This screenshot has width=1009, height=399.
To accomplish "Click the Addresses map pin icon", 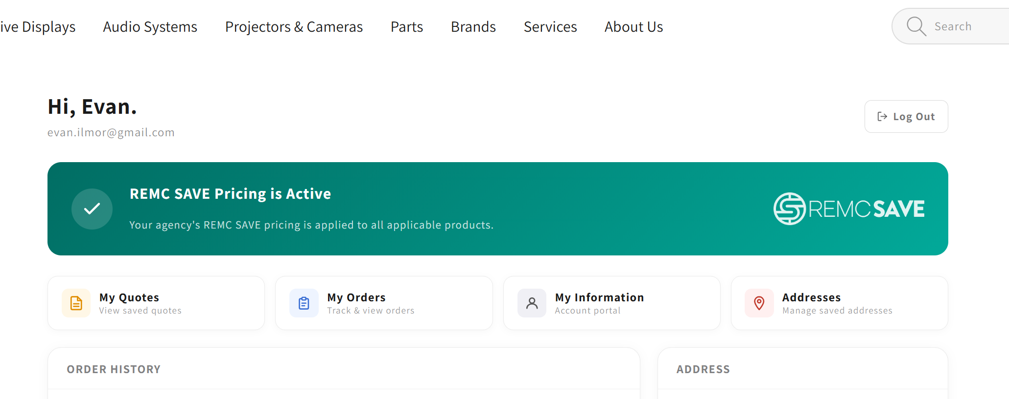I will tap(759, 303).
